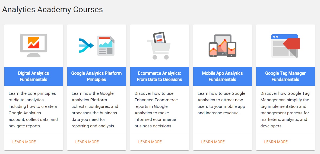Open Learn More for Digital Analytics Fundamentals
Screen dimensions: 320x154
(x=24, y=142)
